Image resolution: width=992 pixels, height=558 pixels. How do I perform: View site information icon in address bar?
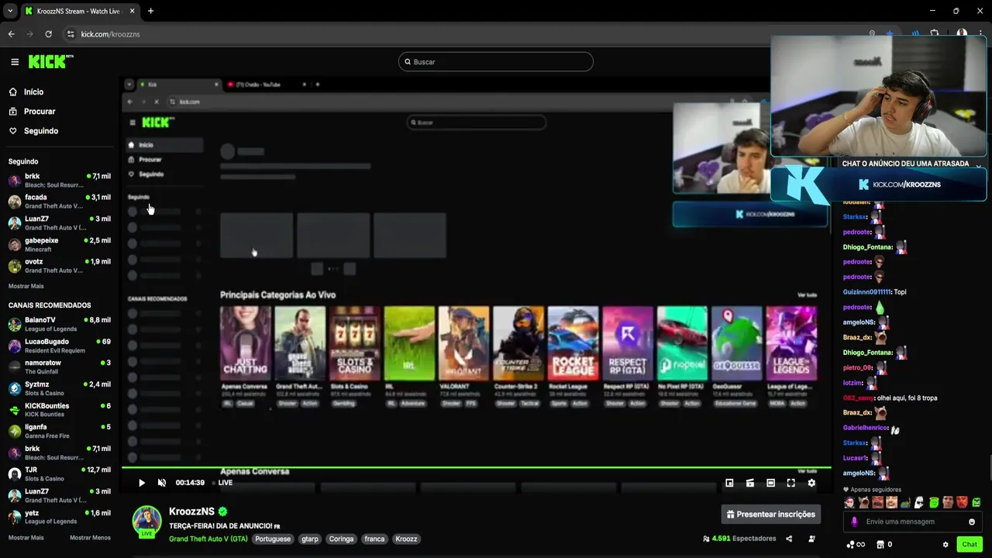[x=71, y=34]
